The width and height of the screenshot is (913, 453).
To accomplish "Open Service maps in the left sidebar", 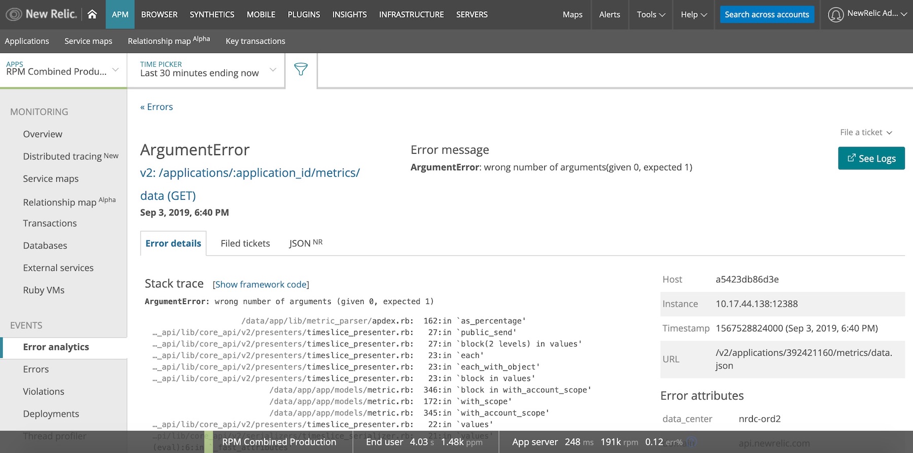I will tap(51, 179).
